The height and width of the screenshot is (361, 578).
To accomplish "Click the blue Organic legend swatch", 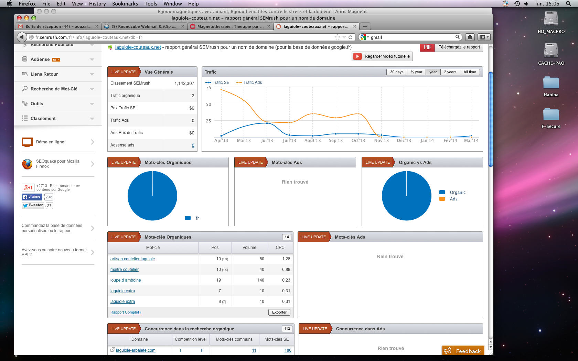I will 442,193.
